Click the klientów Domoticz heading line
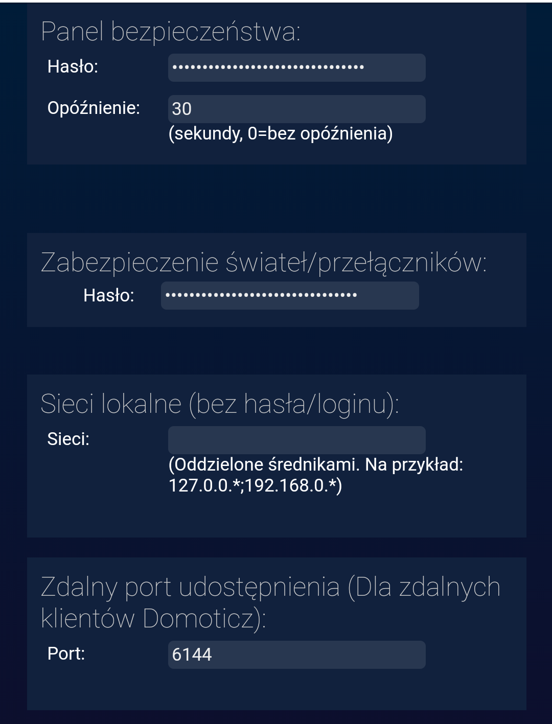Image resolution: width=552 pixels, height=724 pixels. [x=153, y=618]
